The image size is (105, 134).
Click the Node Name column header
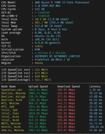pyautogui.click(x=8, y=86)
